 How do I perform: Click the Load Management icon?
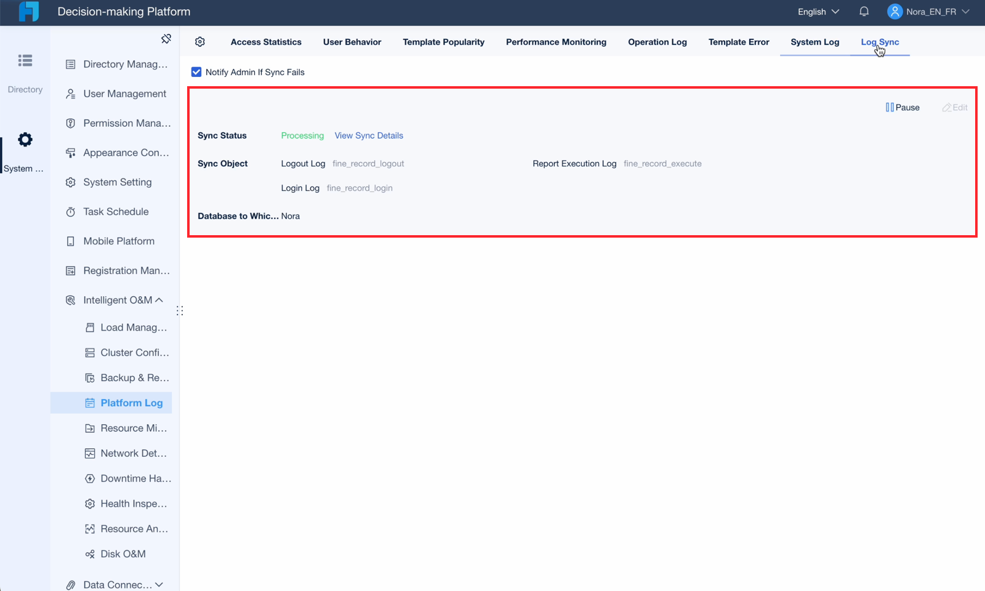90,328
